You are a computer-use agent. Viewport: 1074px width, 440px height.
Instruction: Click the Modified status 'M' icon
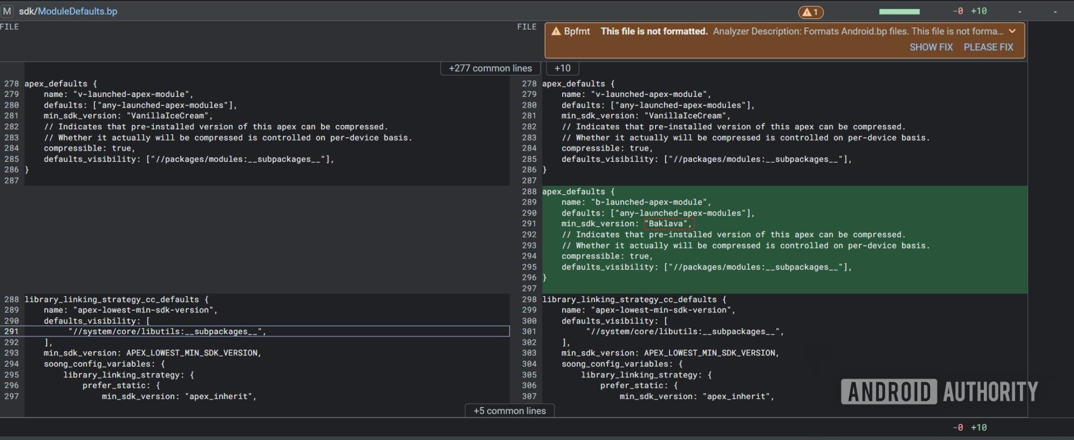(7, 11)
